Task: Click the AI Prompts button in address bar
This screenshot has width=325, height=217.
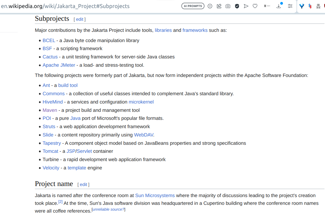Action: tap(193, 6)
